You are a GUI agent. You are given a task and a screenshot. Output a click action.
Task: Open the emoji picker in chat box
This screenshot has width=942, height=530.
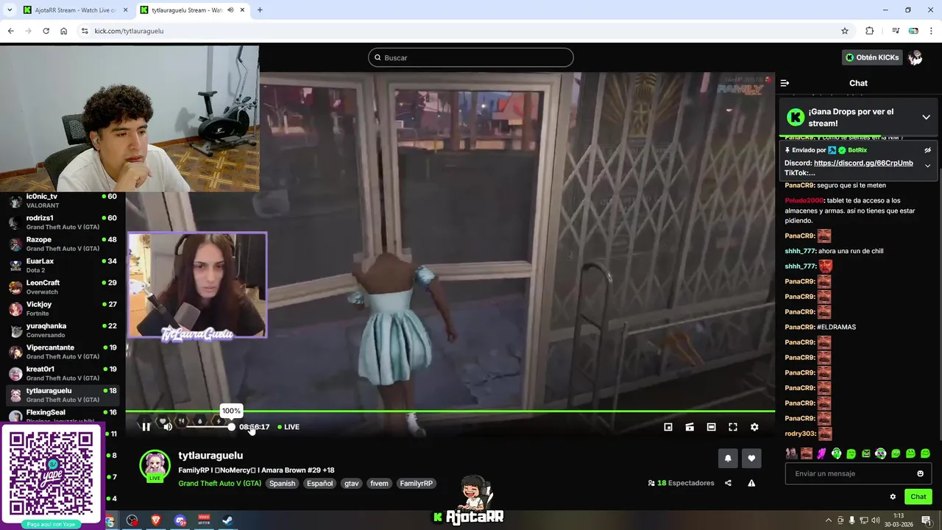coord(920,473)
